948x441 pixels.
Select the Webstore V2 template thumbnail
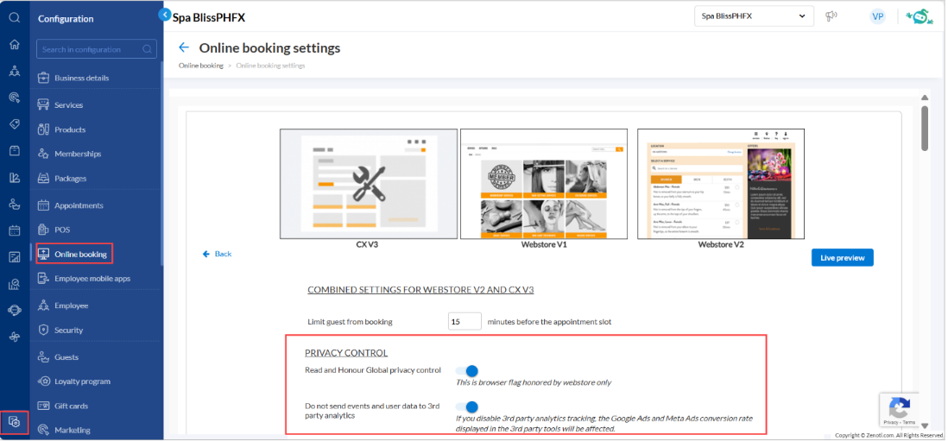721,184
